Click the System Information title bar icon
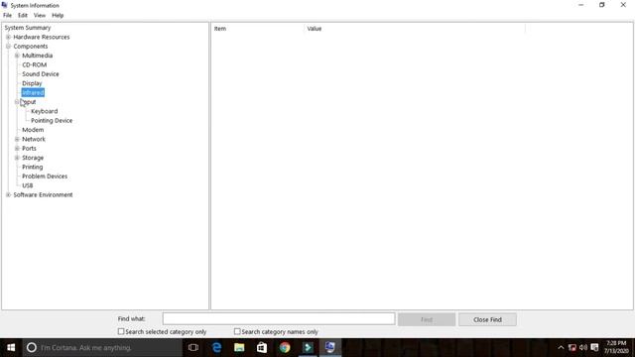 pos(4,5)
